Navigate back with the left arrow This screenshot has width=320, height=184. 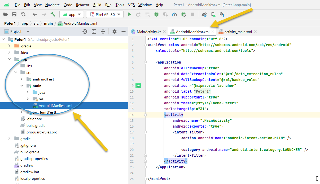[x=35, y=15]
